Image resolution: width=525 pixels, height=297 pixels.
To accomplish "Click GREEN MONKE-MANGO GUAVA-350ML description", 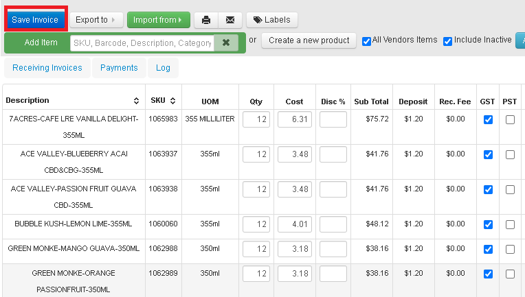I will 74,248.
